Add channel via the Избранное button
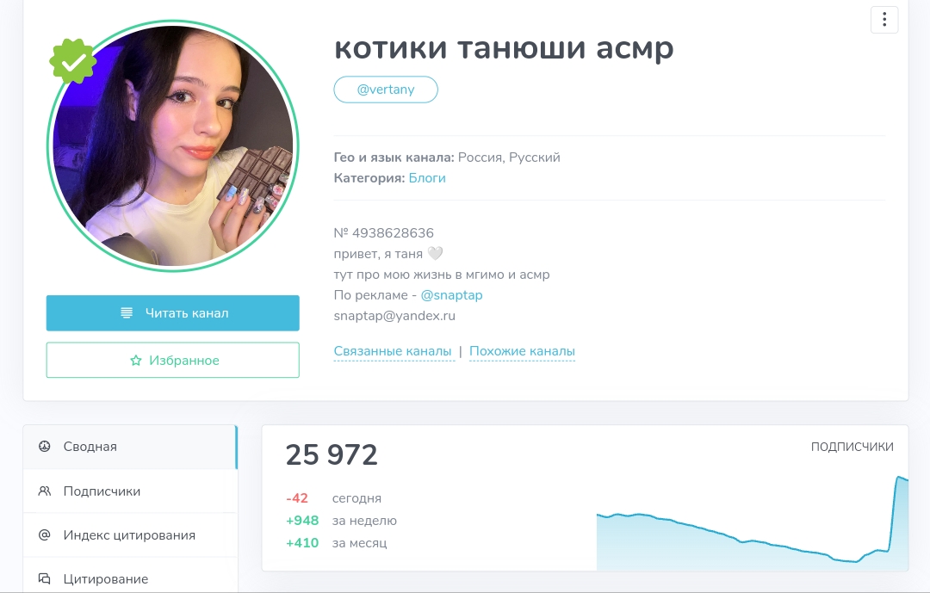930x593 pixels. 172,360
